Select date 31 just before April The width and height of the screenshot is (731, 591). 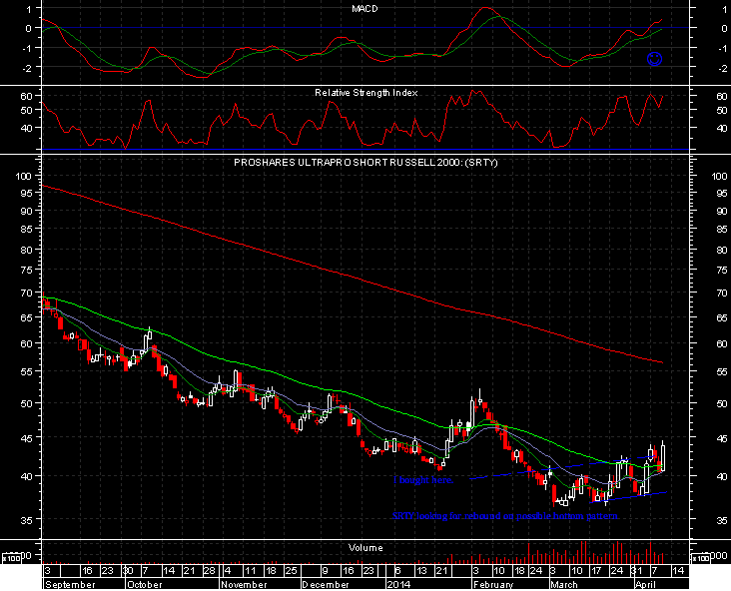[637, 570]
